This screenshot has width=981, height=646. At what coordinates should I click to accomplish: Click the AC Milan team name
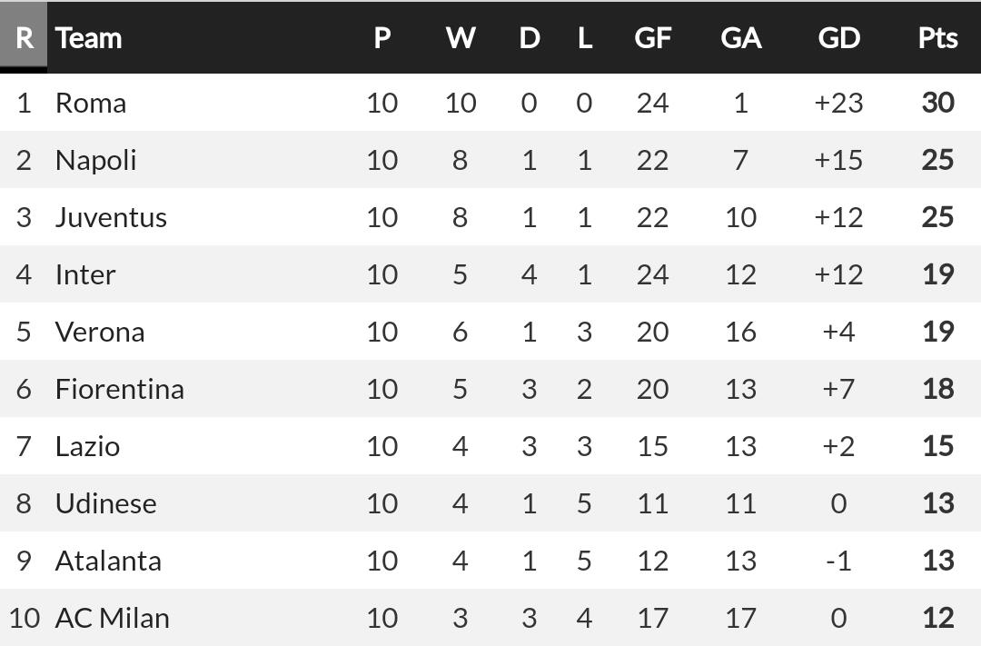[x=112, y=618]
